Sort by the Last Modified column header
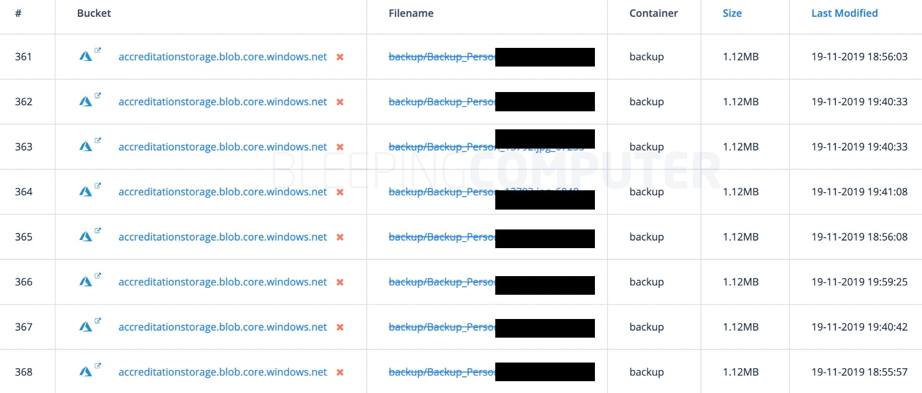 [844, 13]
